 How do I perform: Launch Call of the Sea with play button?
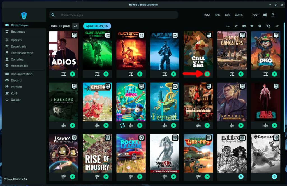coord(207,74)
